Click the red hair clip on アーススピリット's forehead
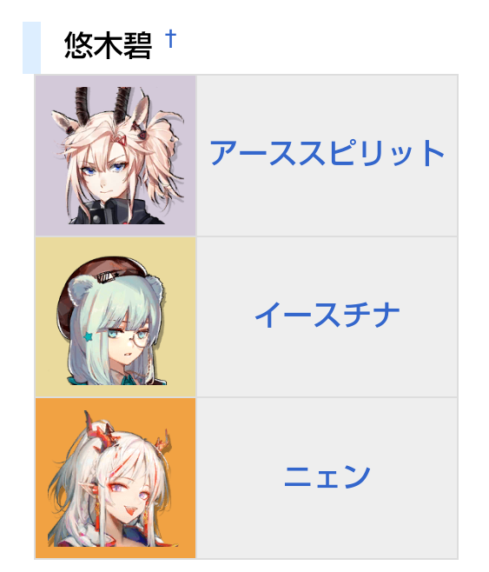This screenshot has height=572, width=489. [x=121, y=140]
